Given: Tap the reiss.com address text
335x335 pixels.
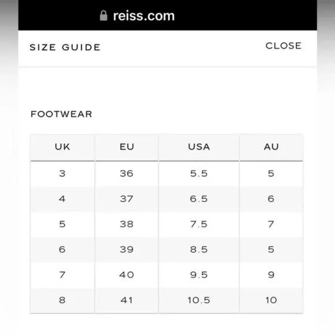Looking at the screenshot, I should pos(144,16).
